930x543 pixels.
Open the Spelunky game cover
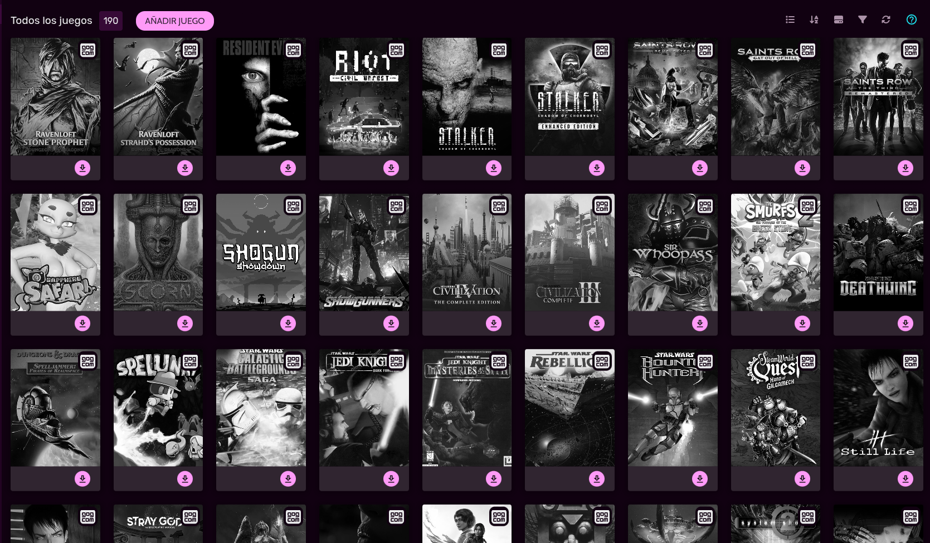pyautogui.click(x=158, y=408)
